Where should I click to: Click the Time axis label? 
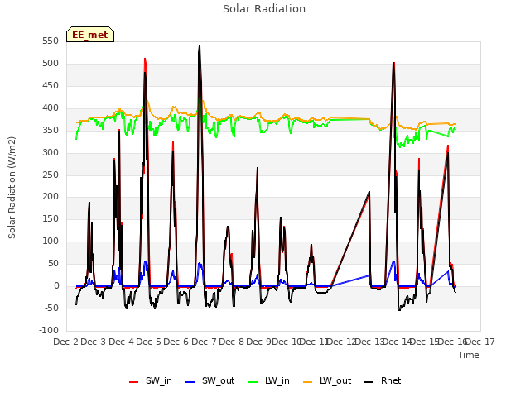coord(469,355)
